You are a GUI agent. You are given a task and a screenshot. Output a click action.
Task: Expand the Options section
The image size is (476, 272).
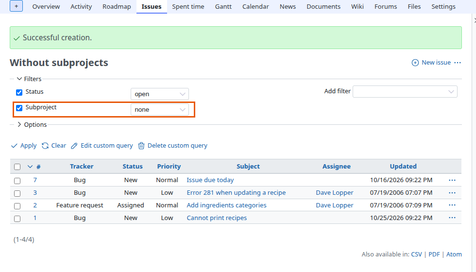(x=32, y=124)
